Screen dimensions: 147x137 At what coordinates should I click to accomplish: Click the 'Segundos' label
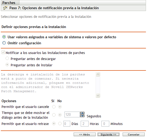click(94, 116)
